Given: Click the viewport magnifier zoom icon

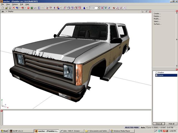Looking at the screenshot, I should click(x=142, y=12).
